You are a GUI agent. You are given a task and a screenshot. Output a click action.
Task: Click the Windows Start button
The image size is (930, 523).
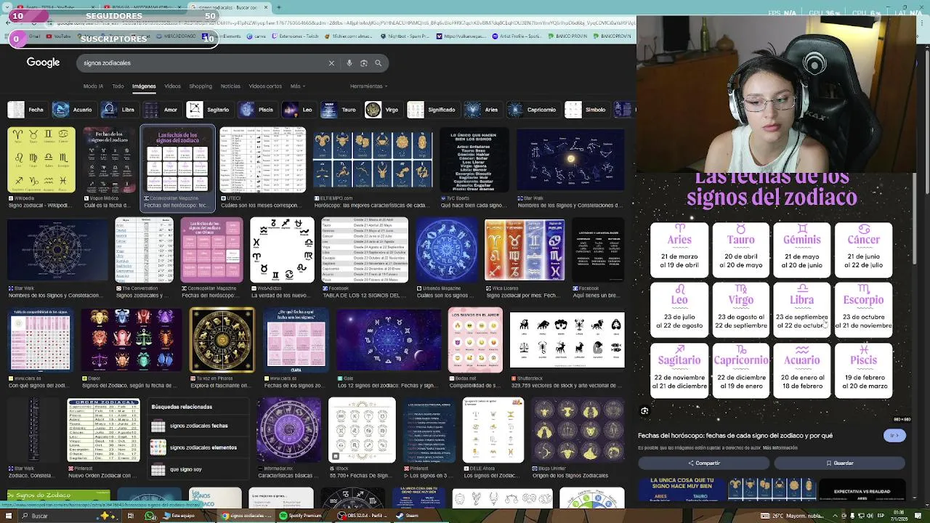click(9, 516)
